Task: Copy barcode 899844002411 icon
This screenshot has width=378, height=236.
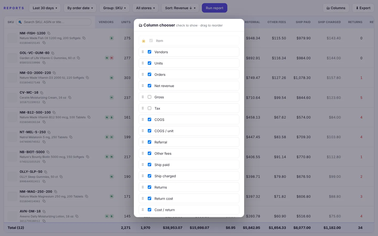Action: [x=44, y=181]
